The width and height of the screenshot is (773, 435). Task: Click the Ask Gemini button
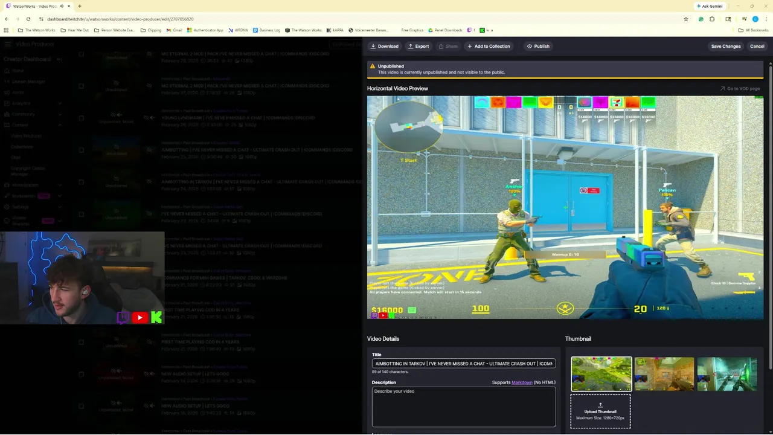pos(710,6)
